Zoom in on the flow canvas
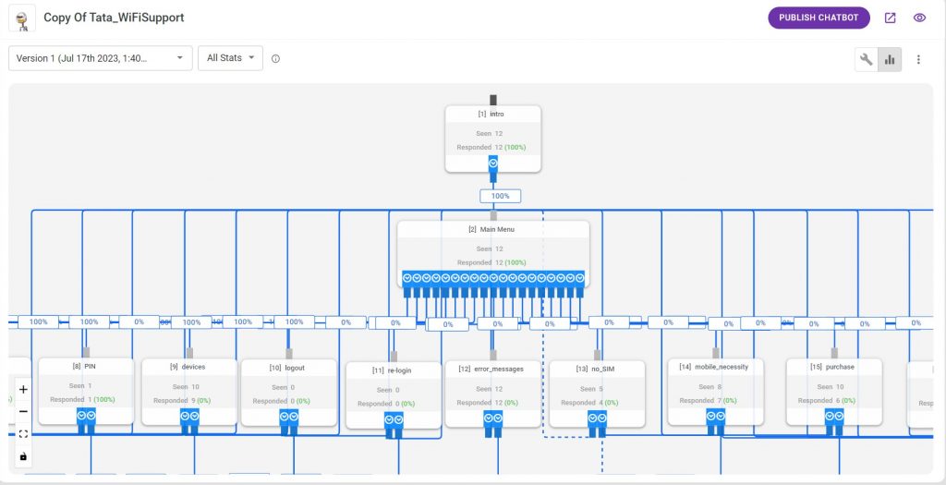 click(23, 389)
